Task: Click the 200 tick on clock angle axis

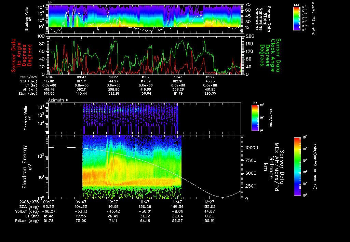Action: pyautogui.click(x=250, y=36)
